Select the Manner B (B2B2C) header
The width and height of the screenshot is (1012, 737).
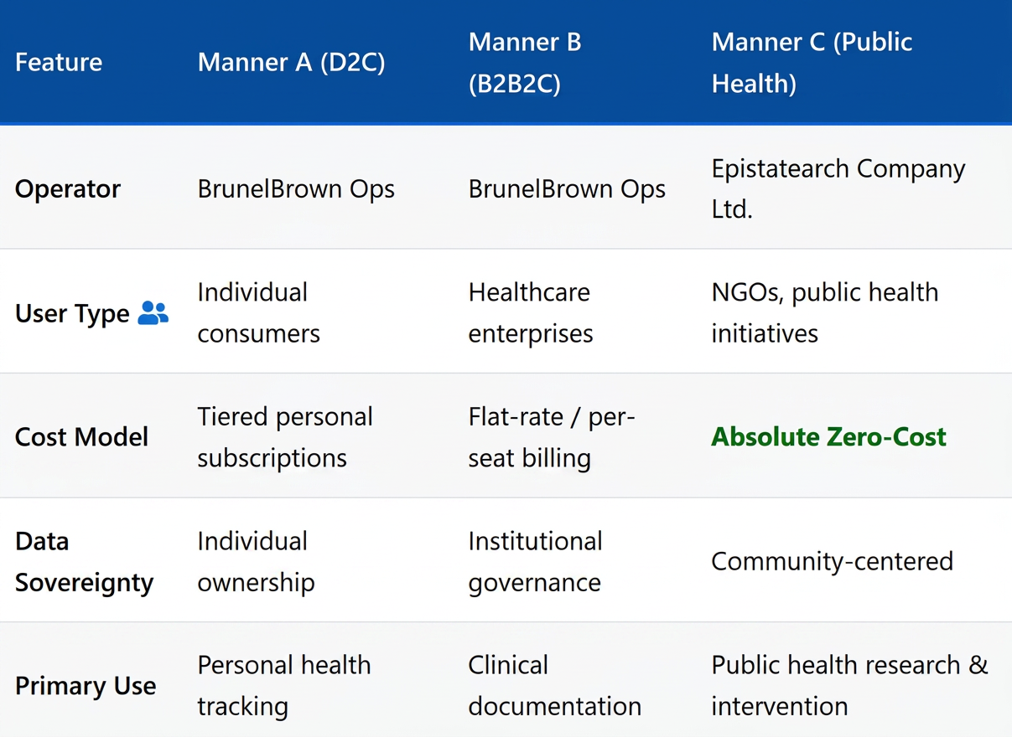525,62
